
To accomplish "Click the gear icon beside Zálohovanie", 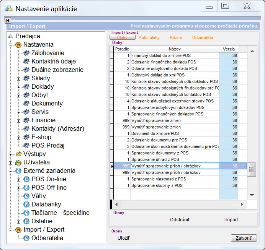I will 26,53.
